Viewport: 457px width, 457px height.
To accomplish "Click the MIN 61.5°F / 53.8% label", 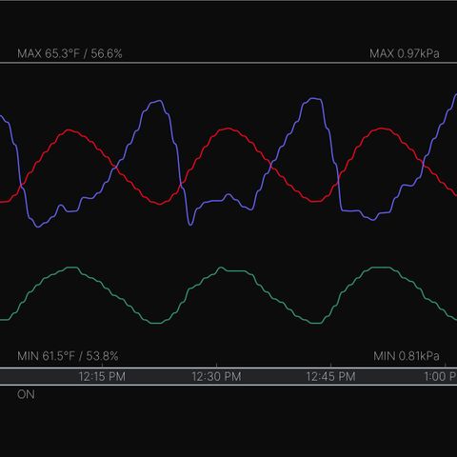I will pos(68,356).
